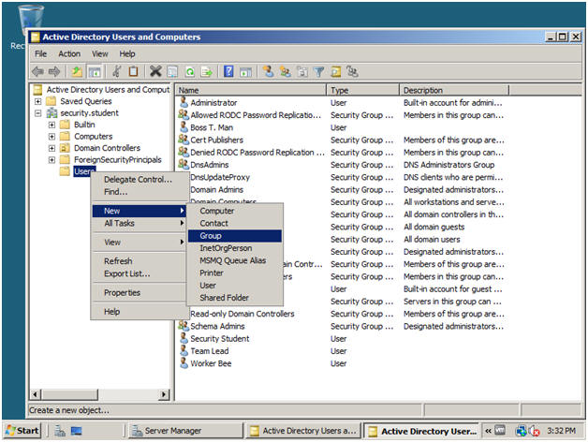Viewport: 588px width, 442px height.
Task: Expand the Computers folder
Action: click(x=51, y=136)
